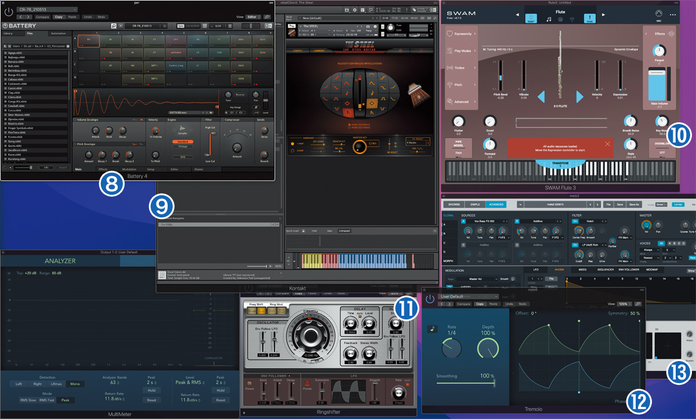Enable Battery's Pitch Envelope toggle
Screen dimensions: 696x419
[75, 143]
